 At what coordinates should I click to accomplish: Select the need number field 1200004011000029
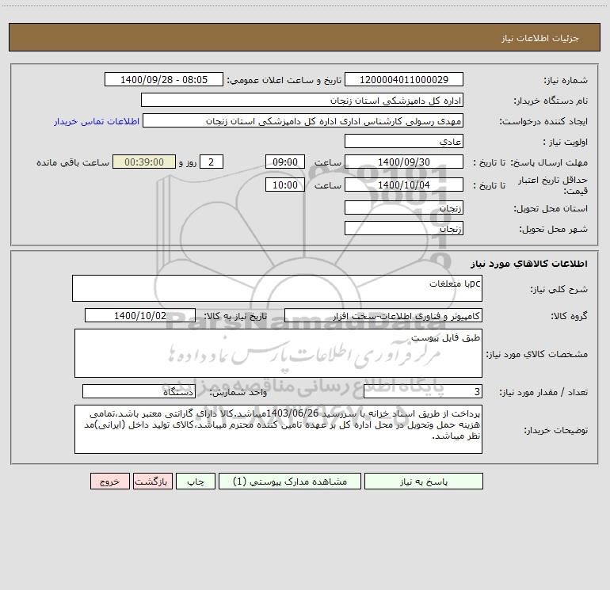(404, 79)
